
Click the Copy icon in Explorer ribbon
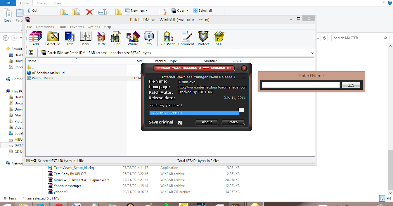pos(8,15)
